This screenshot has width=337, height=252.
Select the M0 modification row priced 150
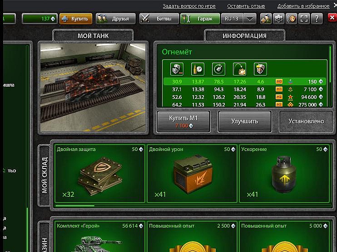tap(245, 82)
